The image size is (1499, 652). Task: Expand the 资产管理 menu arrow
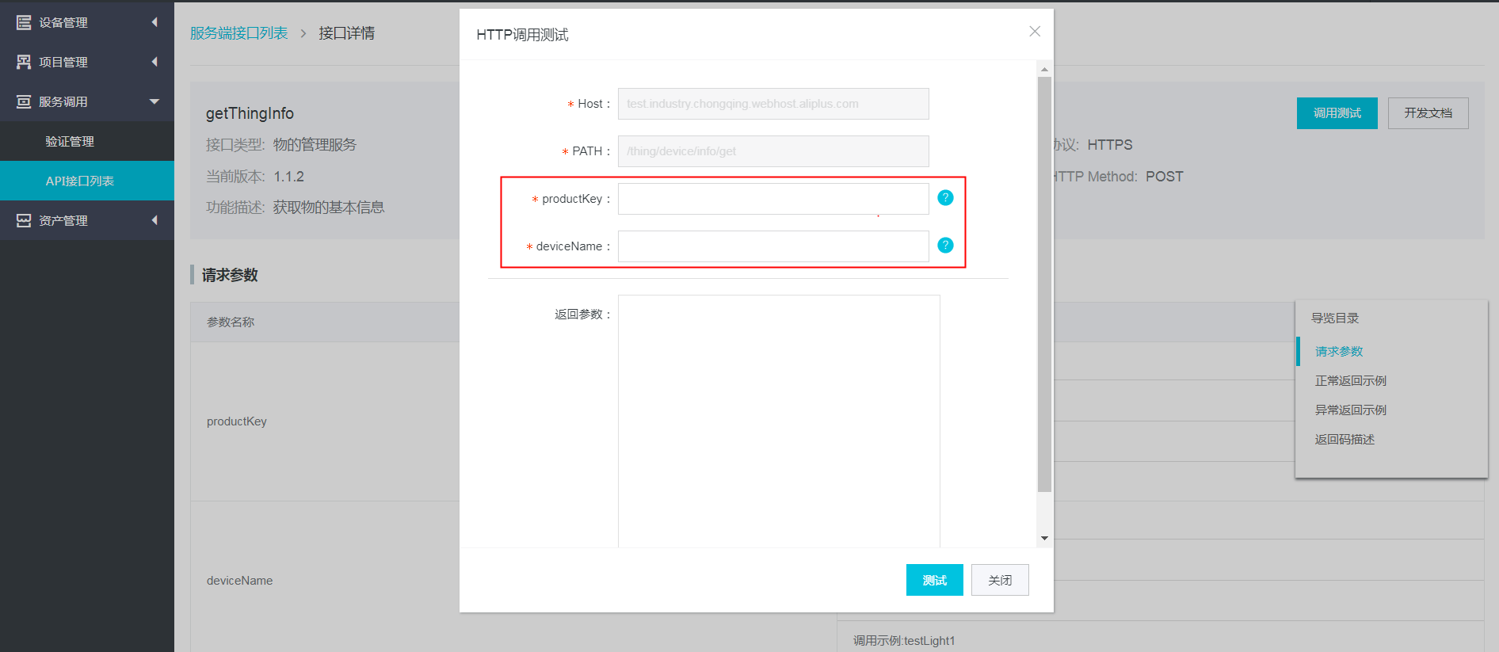(x=154, y=220)
